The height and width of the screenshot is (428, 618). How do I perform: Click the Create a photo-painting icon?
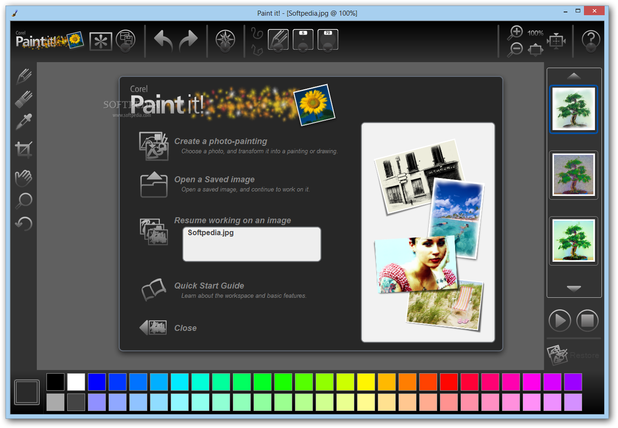(154, 146)
